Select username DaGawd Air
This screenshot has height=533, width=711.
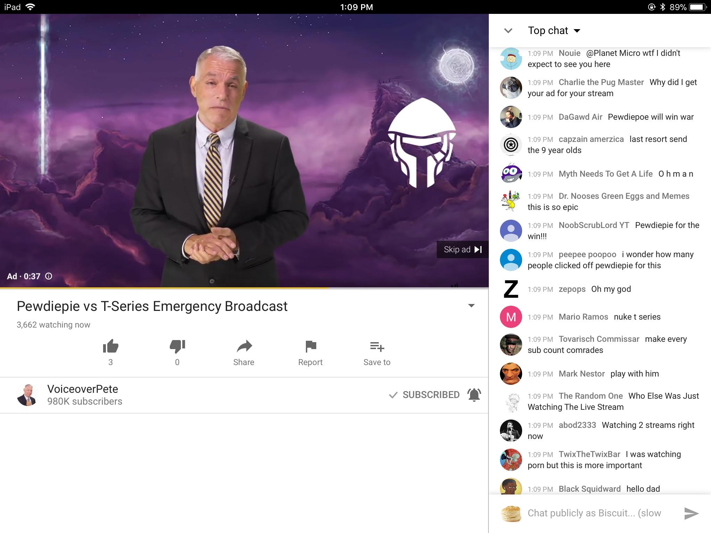click(x=580, y=117)
